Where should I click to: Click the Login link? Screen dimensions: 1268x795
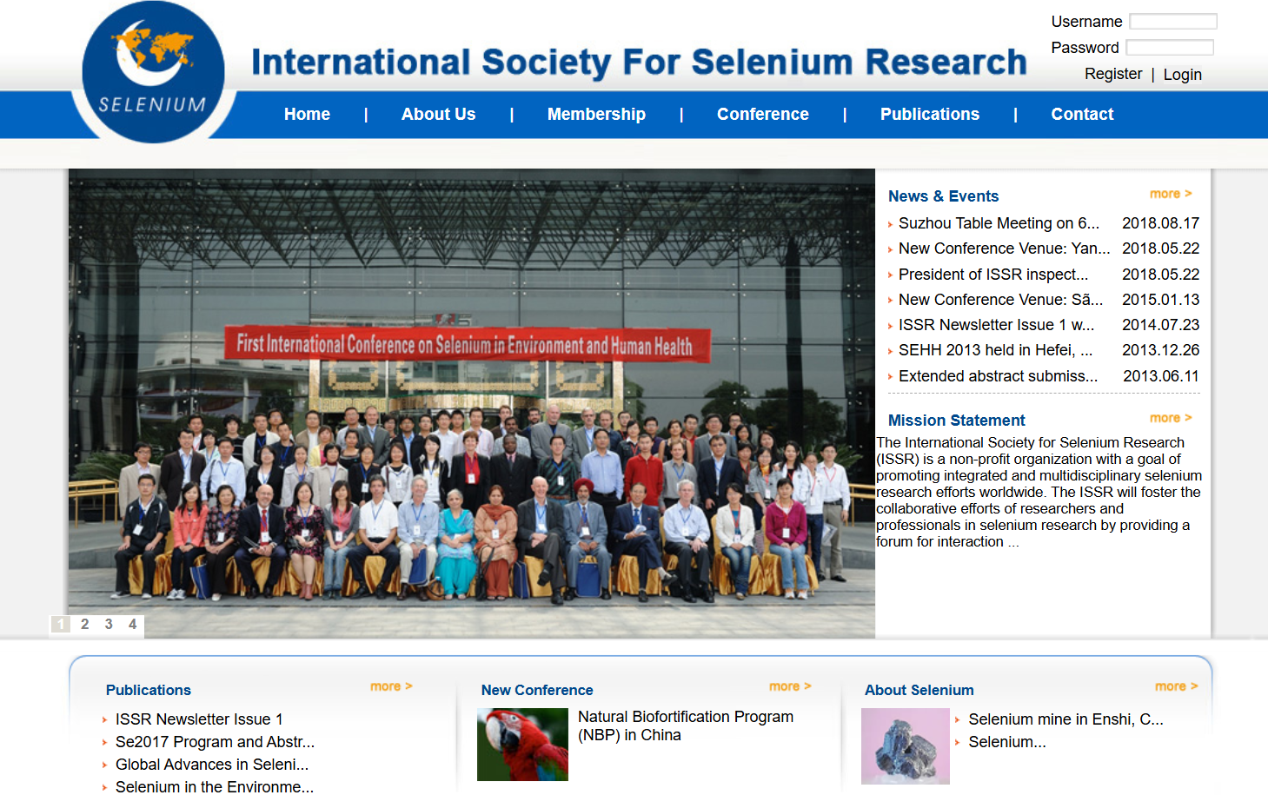(x=1182, y=74)
